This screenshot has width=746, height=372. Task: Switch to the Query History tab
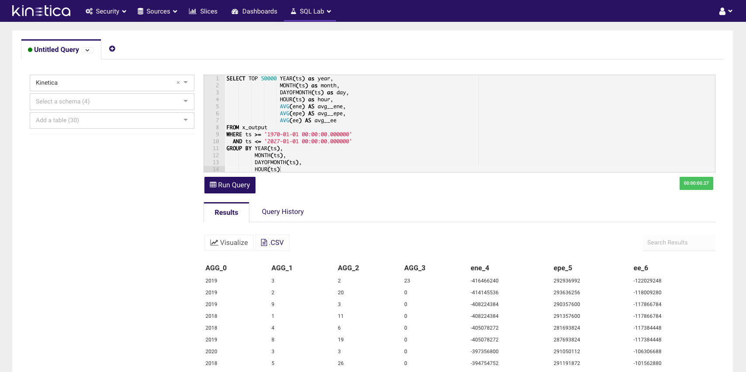[x=283, y=212]
